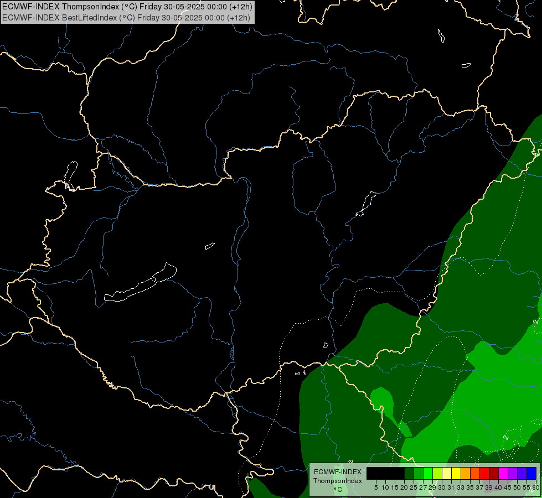542x498 pixels.
Task: Select the dark green 20–25 legend swatch
Action: pyautogui.click(x=409, y=473)
